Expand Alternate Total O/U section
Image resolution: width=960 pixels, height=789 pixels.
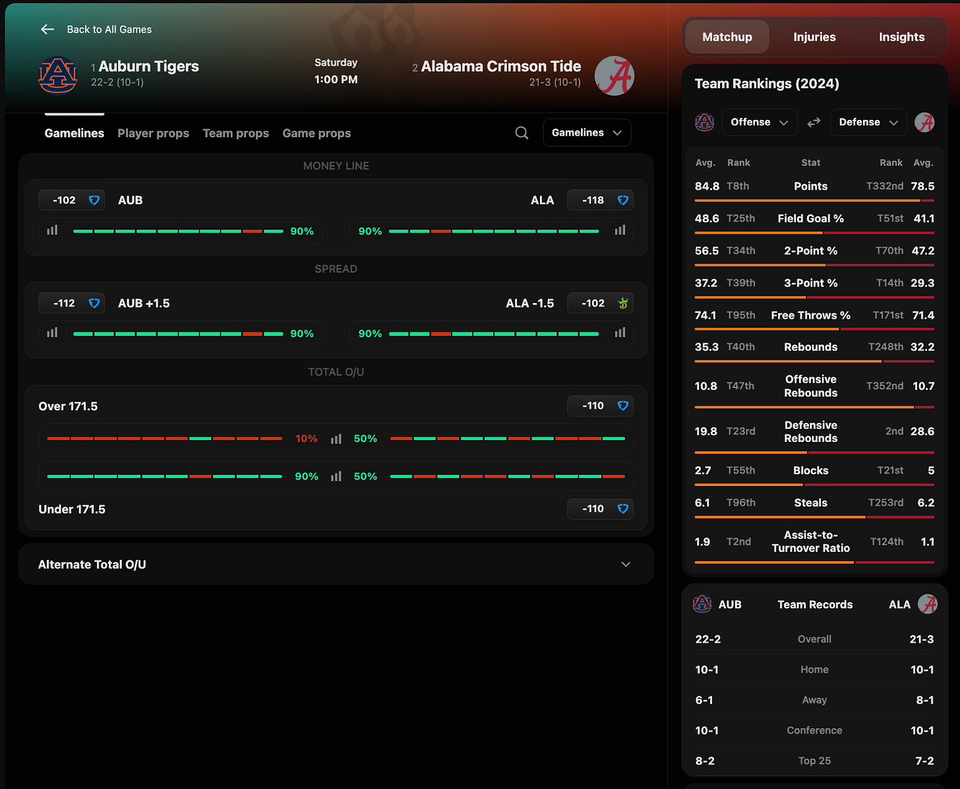(336, 564)
